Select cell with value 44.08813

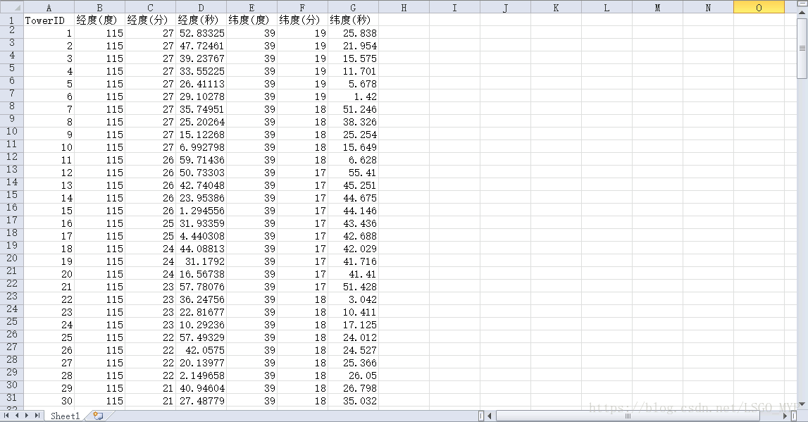(x=201, y=249)
